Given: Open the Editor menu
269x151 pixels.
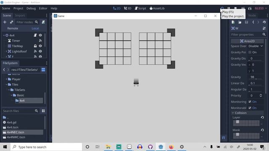Looking at the screenshot, I should click(x=43, y=8).
